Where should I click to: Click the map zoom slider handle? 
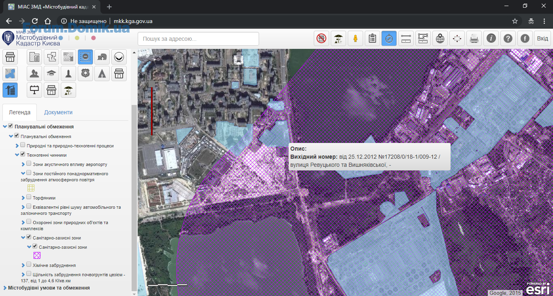(152, 84)
